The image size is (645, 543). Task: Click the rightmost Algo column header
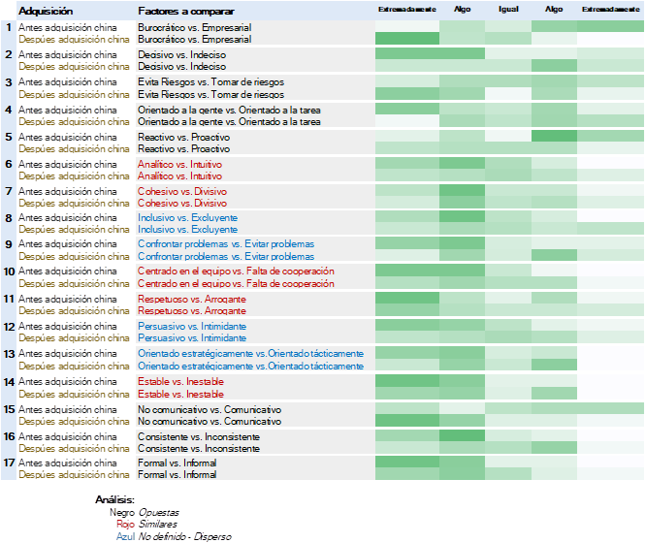(553, 9)
